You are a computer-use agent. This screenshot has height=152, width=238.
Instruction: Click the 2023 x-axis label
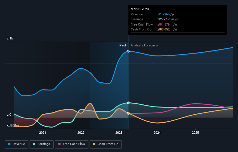pyautogui.click(x=119, y=133)
